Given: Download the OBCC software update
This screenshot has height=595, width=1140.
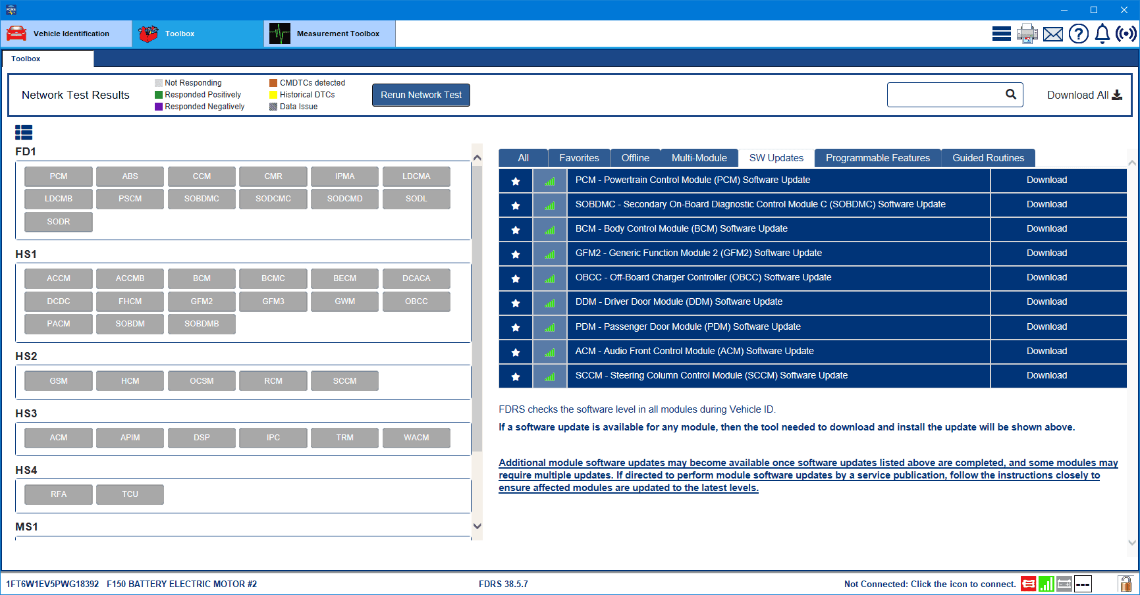Looking at the screenshot, I should point(1046,278).
